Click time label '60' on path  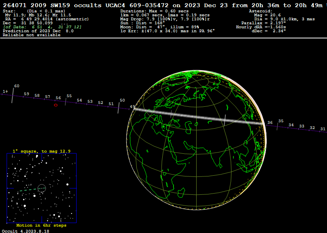pyautogui.click(x=17, y=86)
